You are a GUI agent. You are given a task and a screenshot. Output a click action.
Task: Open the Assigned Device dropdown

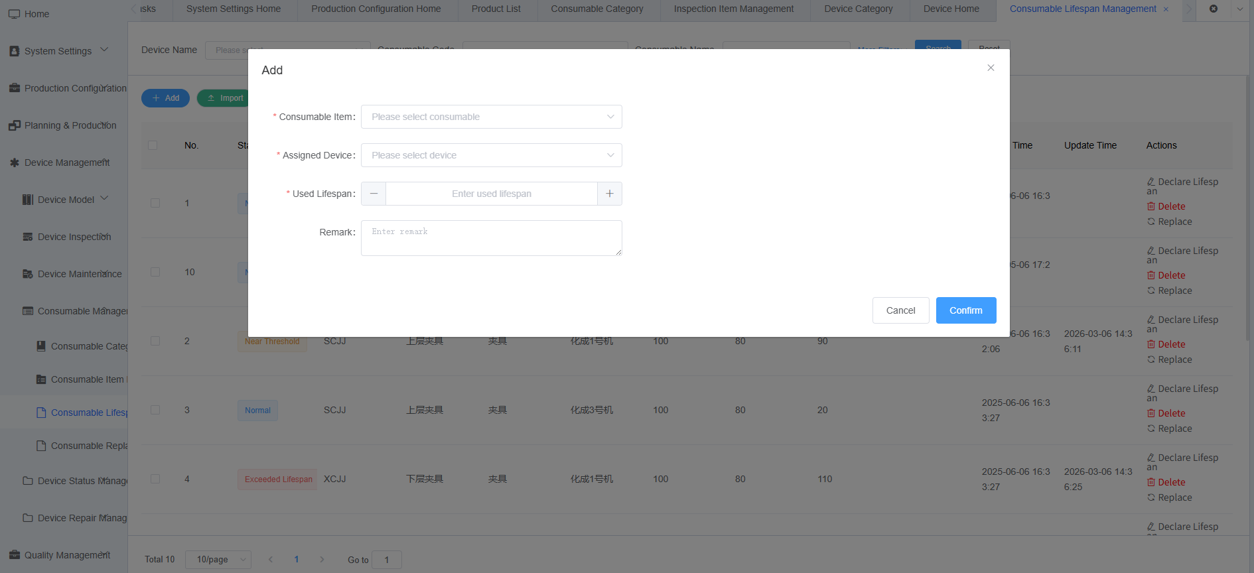point(492,155)
